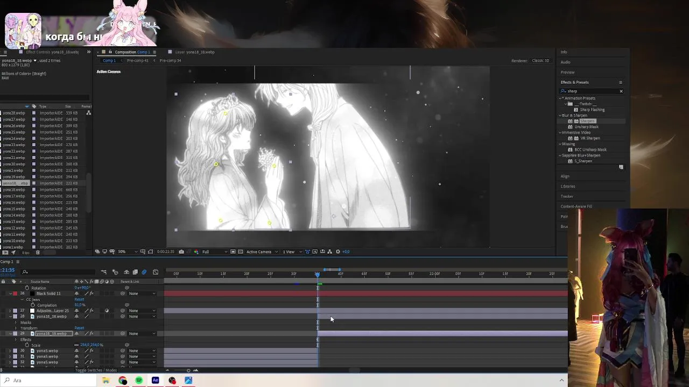Toggle fast previews viewer icon
The height and width of the screenshot is (387, 689).
[x=315, y=252]
